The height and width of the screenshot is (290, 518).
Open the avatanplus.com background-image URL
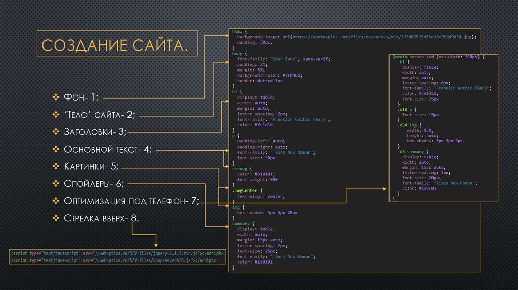[383, 37]
